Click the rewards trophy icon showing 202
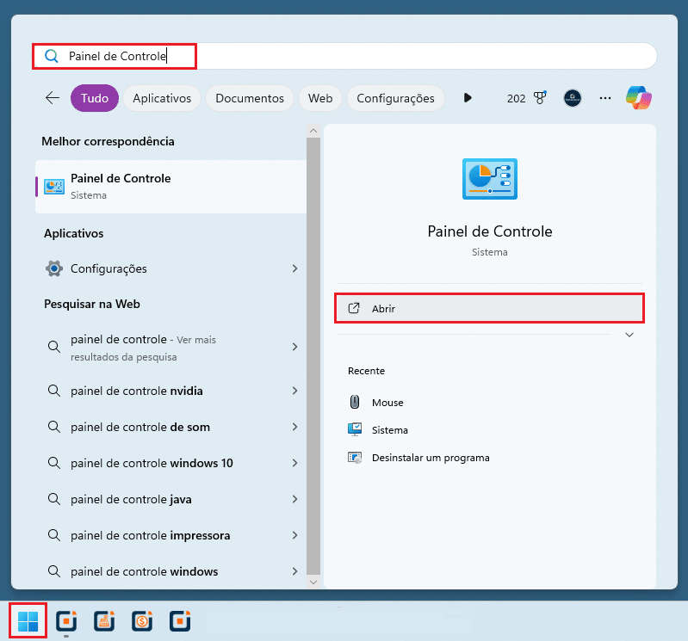Viewport: 688px width, 641px height. (541, 98)
